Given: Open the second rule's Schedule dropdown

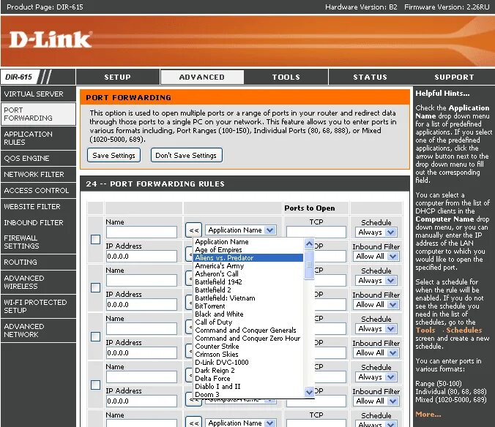Looking at the screenshot, I should [376, 281].
